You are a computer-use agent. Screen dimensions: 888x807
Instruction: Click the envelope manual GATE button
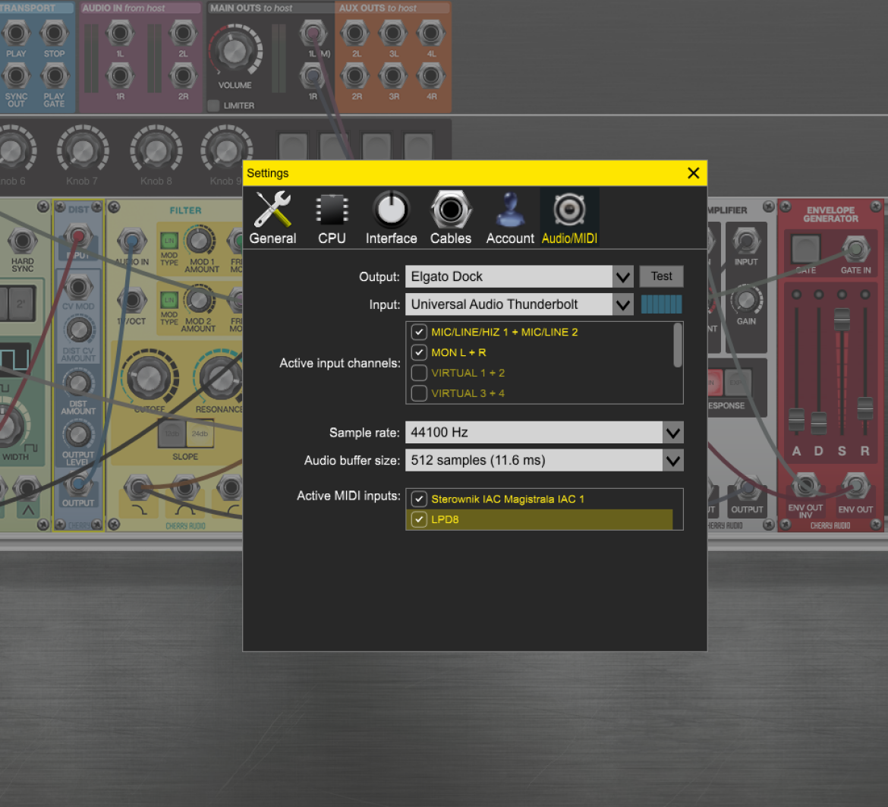click(805, 250)
